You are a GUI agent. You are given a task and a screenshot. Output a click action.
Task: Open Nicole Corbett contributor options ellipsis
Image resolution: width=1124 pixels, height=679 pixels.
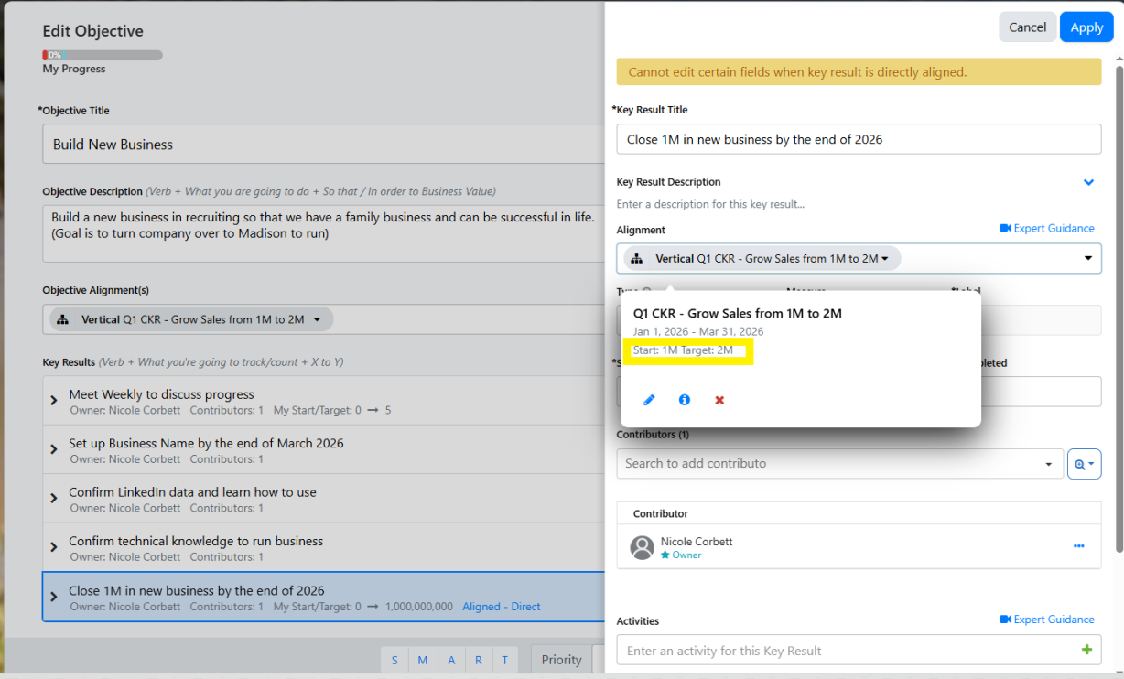click(1078, 546)
